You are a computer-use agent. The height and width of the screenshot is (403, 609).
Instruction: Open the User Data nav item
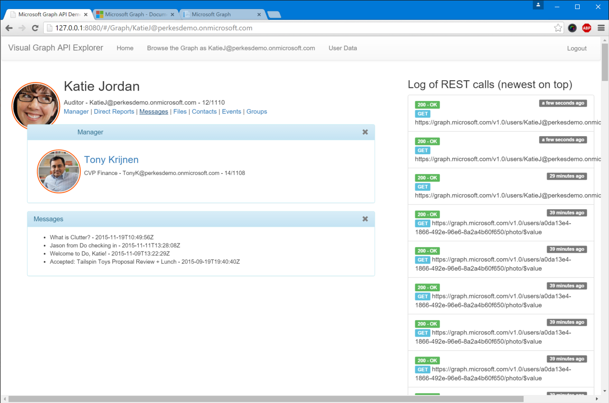(x=343, y=48)
